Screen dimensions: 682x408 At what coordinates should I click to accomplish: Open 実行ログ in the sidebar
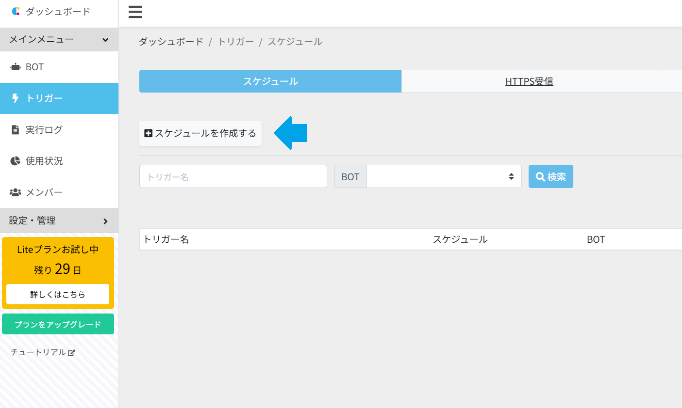tap(59, 130)
